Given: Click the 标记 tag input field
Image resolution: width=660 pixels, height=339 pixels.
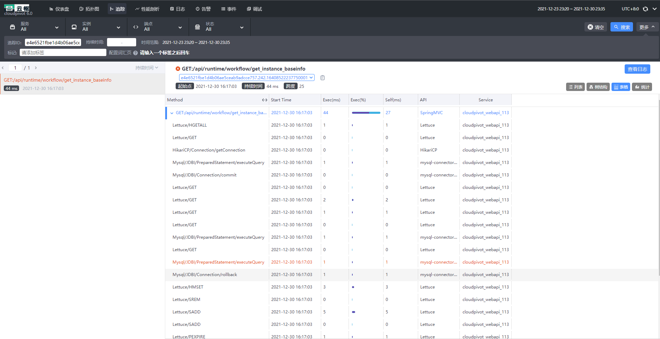Looking at the screenshot, I should 63,53.
